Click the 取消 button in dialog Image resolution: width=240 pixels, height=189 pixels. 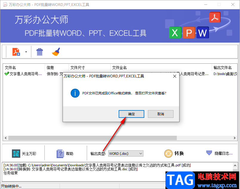coord(161,114)
